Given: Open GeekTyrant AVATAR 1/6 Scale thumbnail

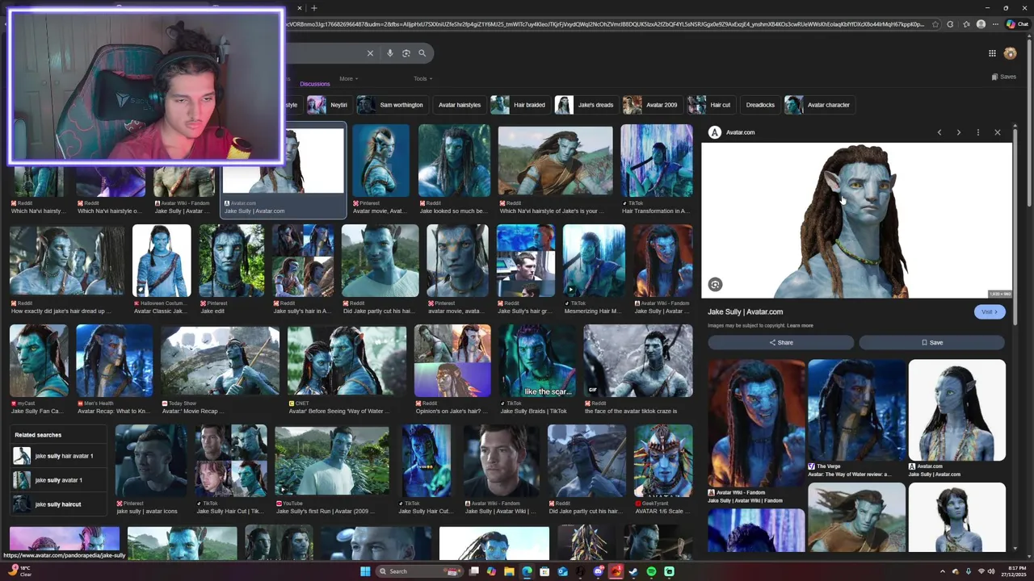Looking at the screenshot, I should (x=663, y=461).
